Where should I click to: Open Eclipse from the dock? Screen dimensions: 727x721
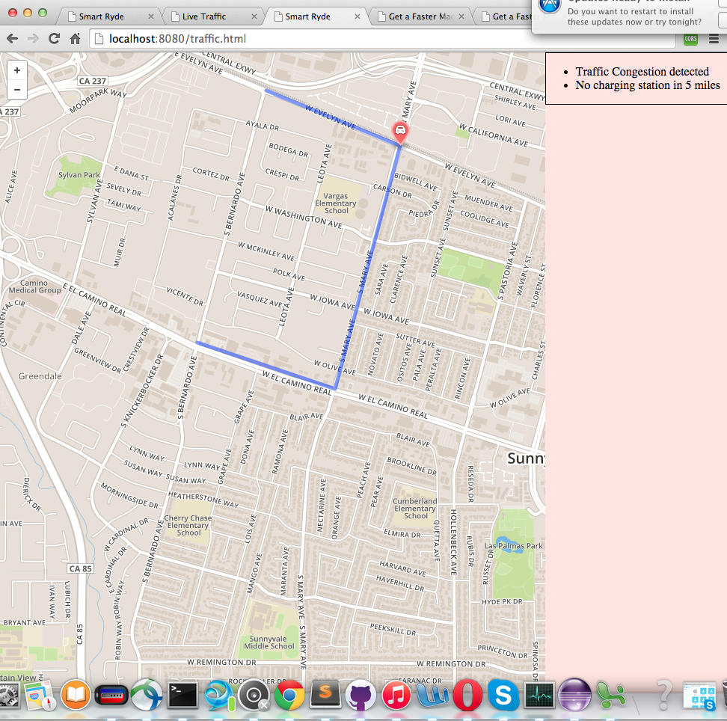[574, 696]
